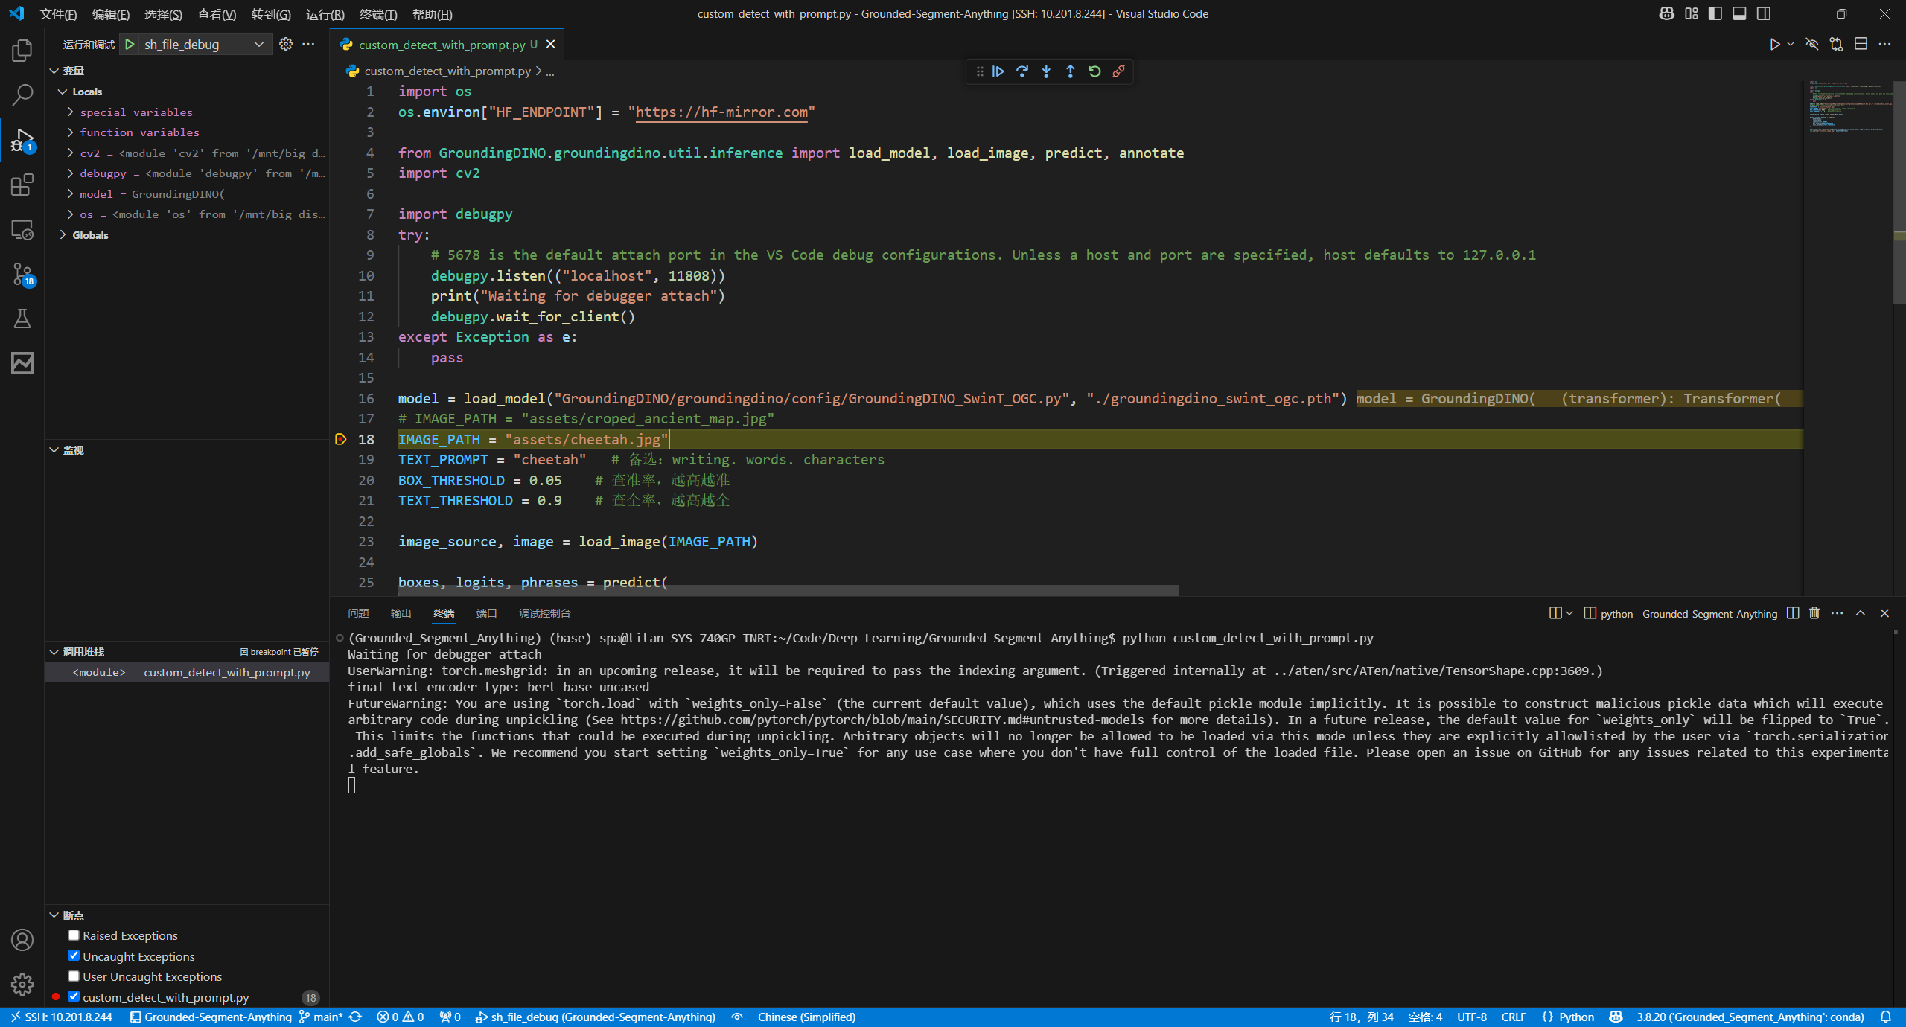Kill terminal with trash icon
This screenshot has width=1906, height=1027.
point(1814,613)
